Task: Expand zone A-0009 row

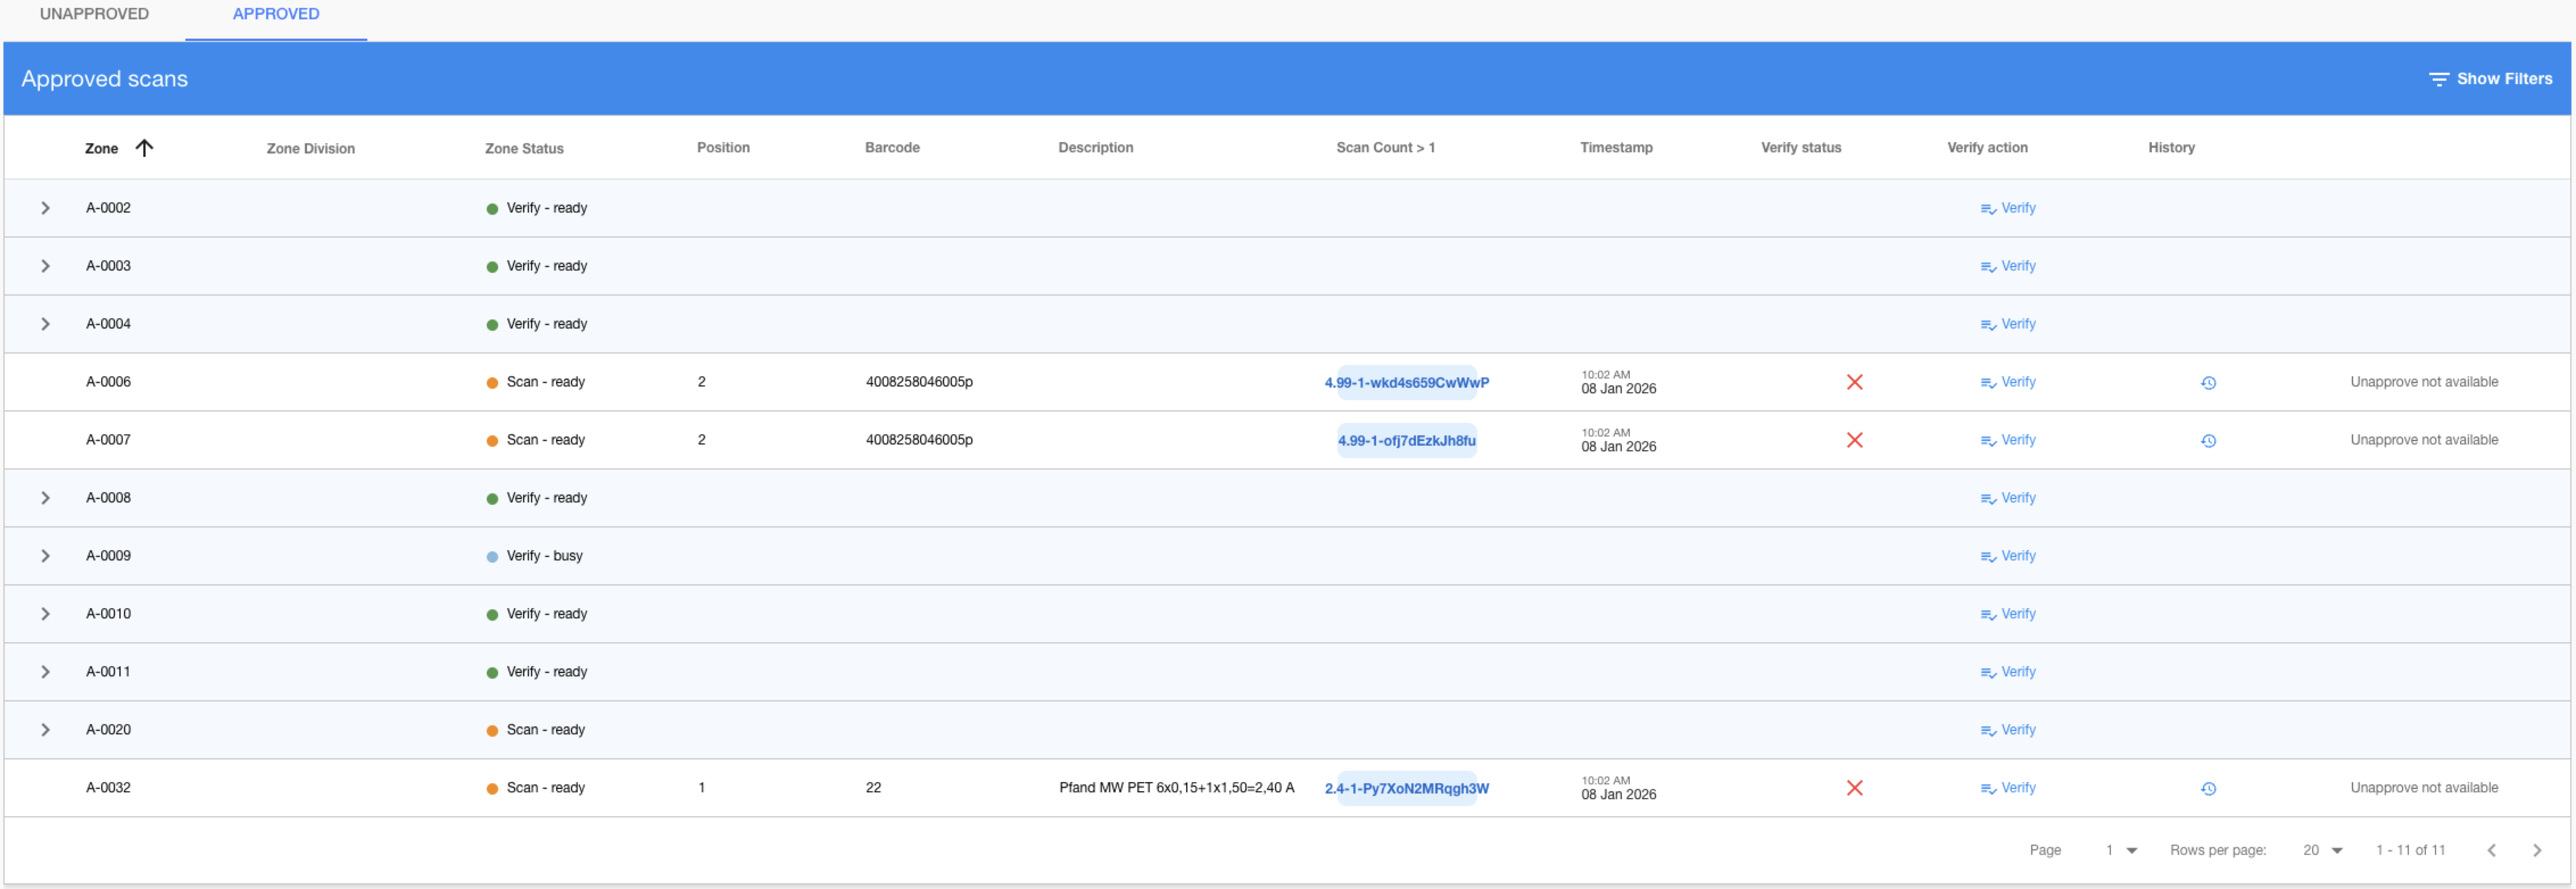Action: [x=45, y=556]
